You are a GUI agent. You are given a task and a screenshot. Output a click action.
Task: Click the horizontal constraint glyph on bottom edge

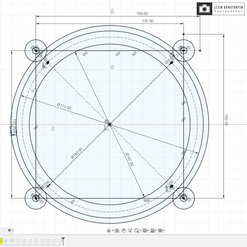pyautogui.click(x=146, y=200)
